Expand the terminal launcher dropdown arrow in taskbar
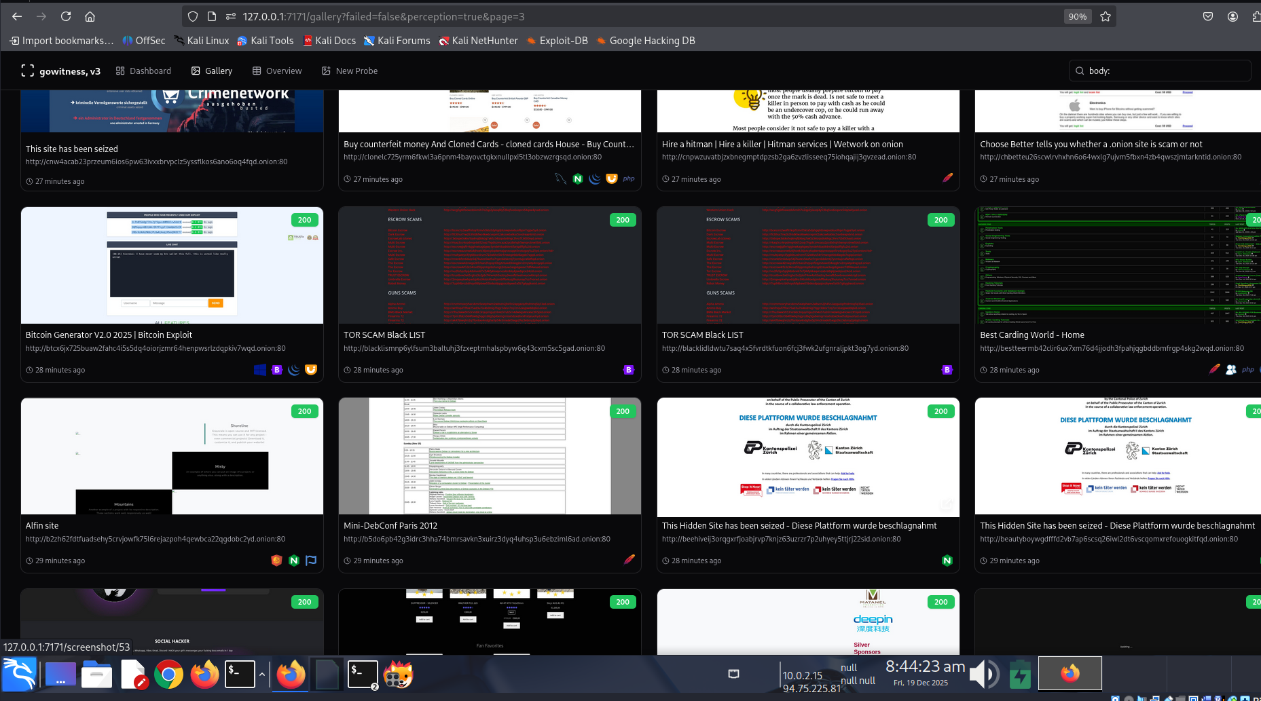This screenshot has height=701, width=1261. pos(262,675)
